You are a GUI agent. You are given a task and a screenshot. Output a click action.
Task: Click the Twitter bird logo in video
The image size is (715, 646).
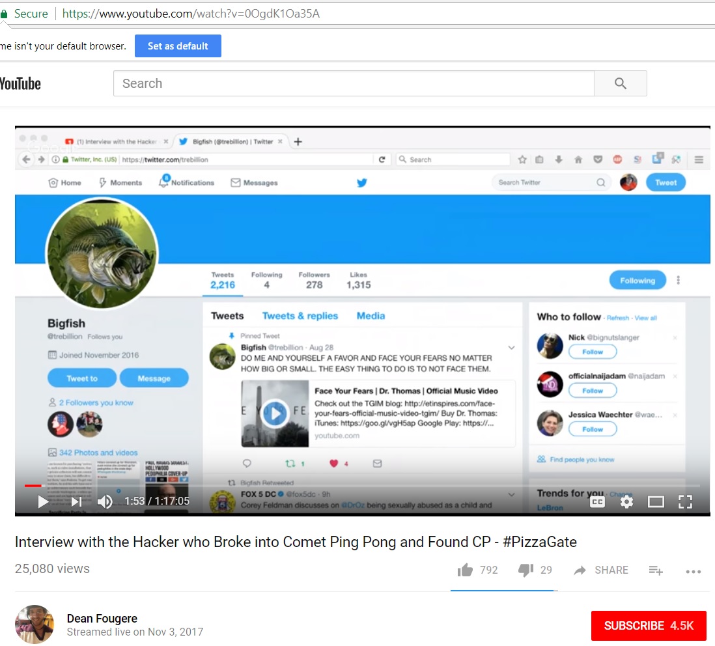pyautogui.click(x=361, y=183)
